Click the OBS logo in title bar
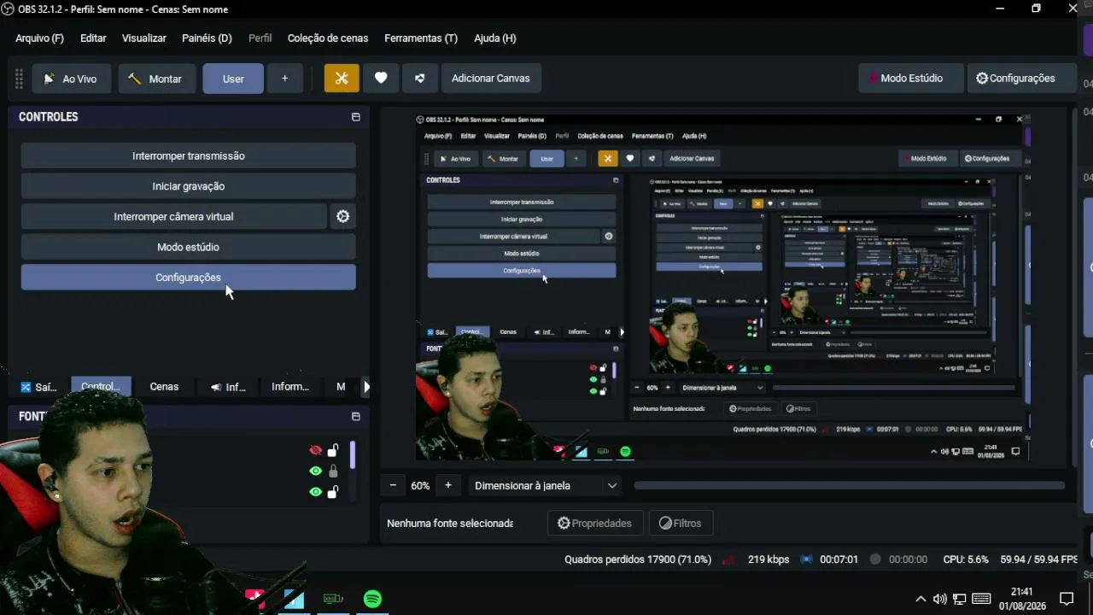 (x=8, y=9)
